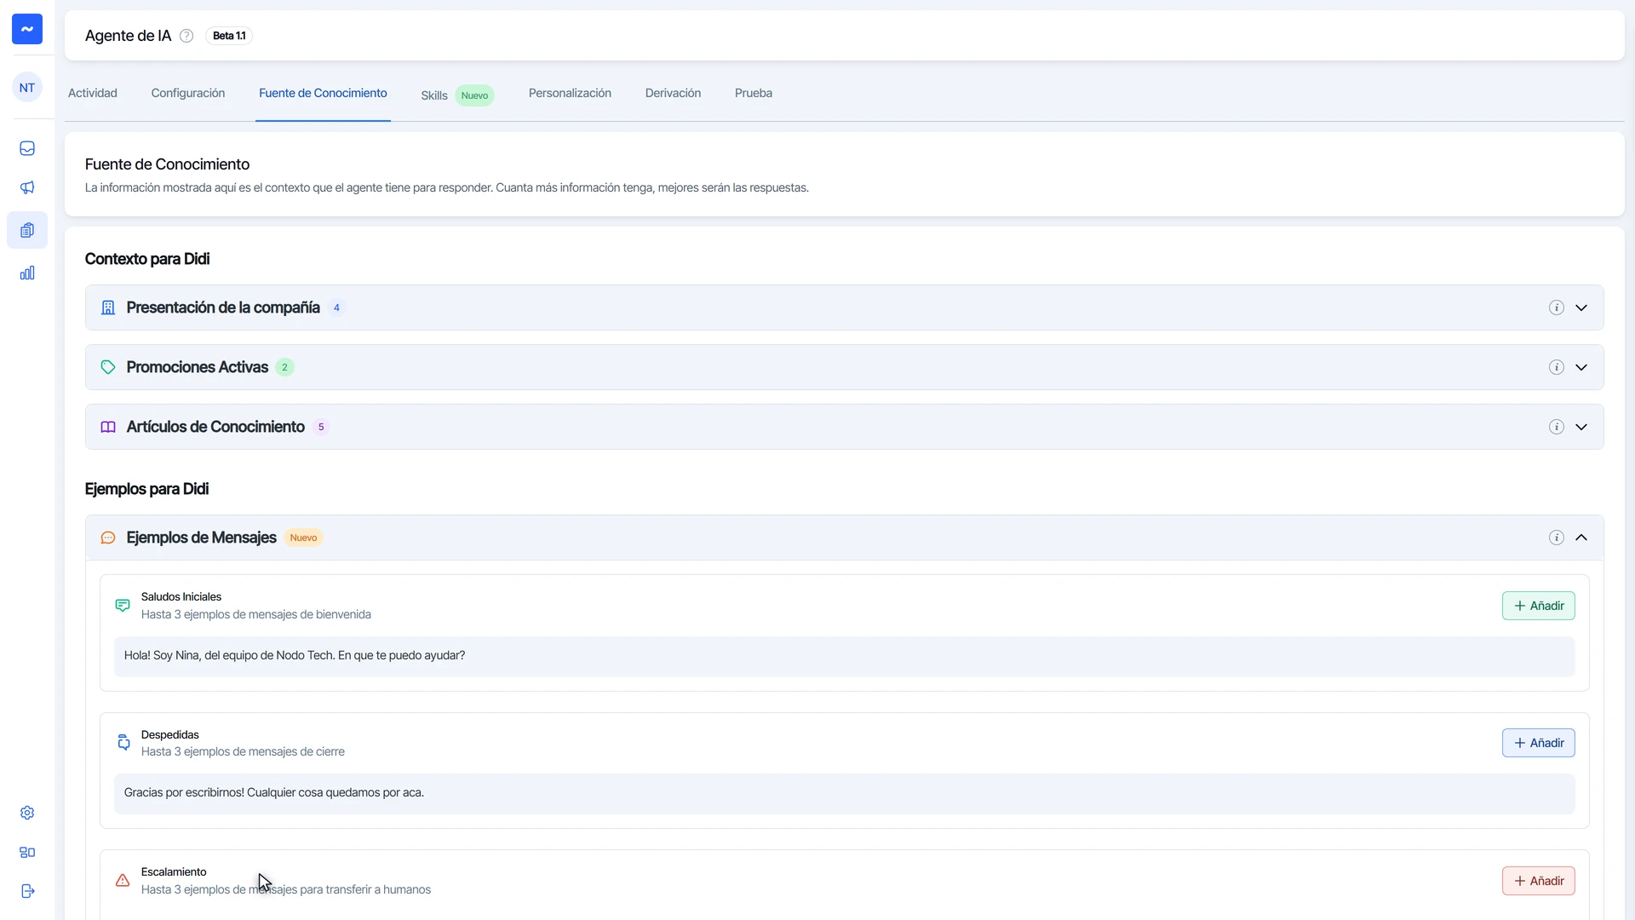Open the Configuración tab
This screenshot has width=1635, height=920.
point(188,94)
